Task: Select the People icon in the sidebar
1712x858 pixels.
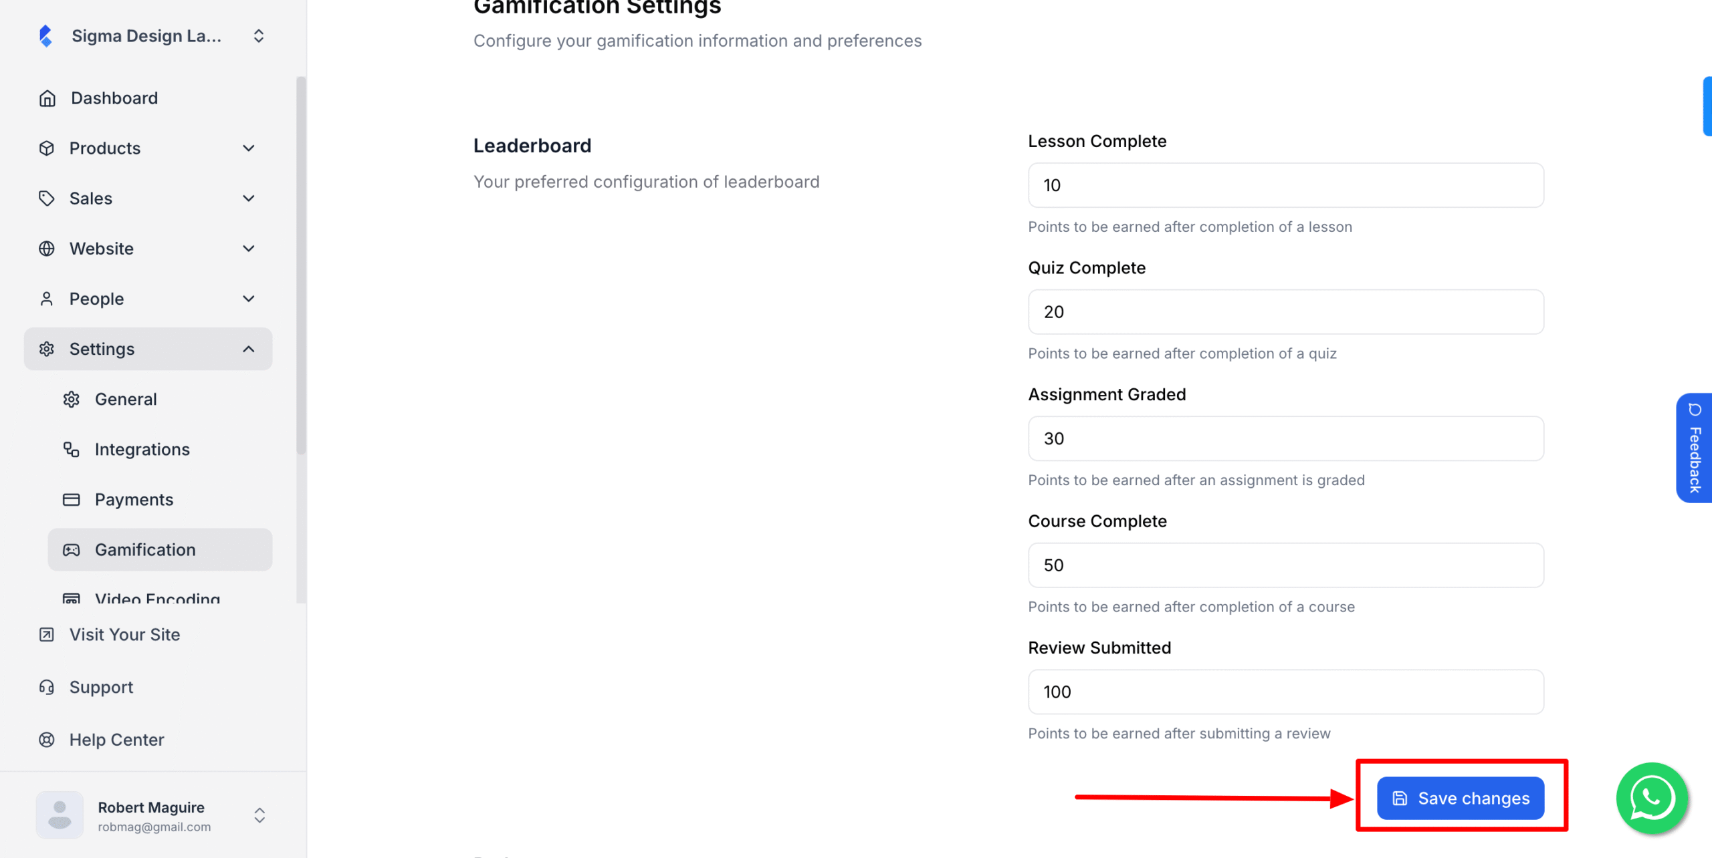Action: 46,298
